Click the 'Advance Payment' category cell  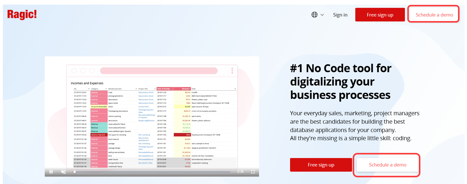coord(99,135)
